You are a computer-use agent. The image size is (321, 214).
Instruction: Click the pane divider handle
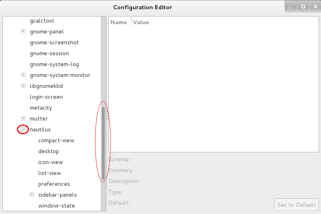click(107, 115)
